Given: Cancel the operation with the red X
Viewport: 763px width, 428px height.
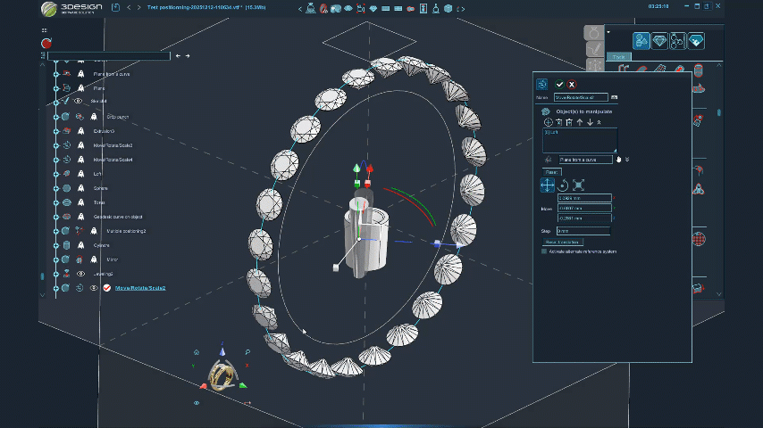Looking at the screenshot, I should coord(572,84).
